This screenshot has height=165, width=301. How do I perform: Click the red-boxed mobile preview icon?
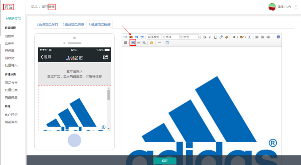tap(133, 43)
